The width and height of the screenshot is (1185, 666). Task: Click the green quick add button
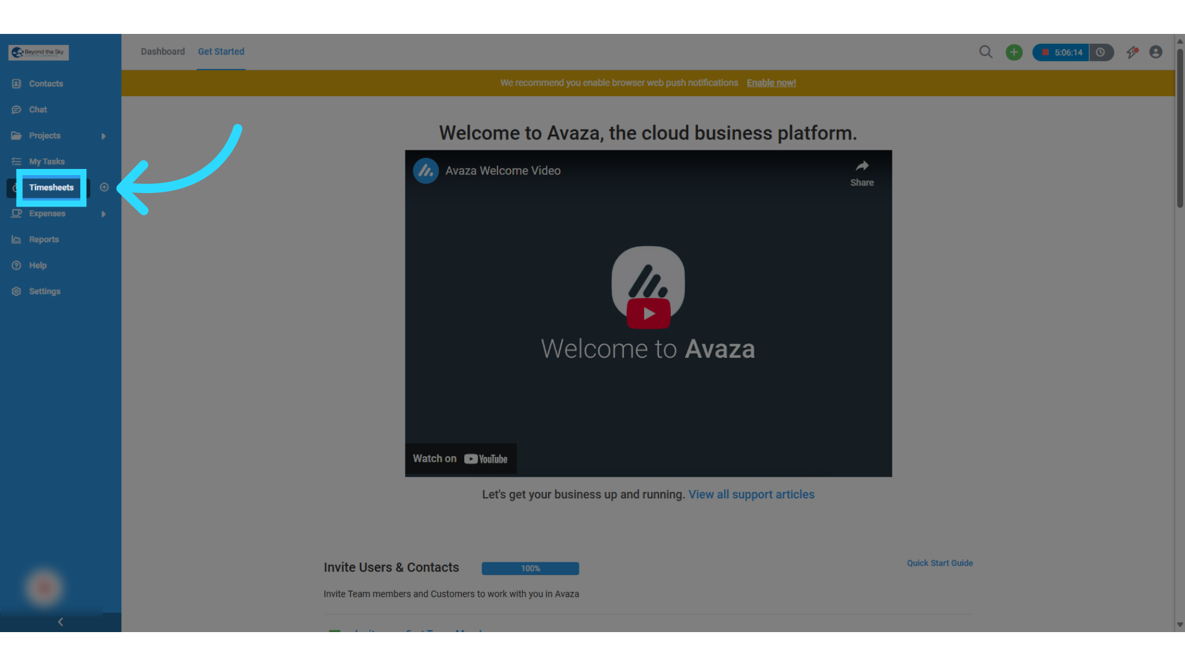pos(1014,52)
